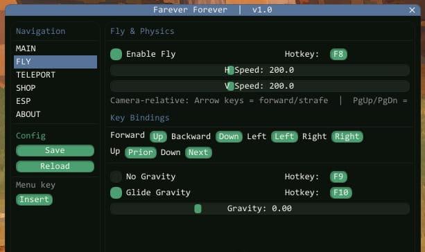Change the Right key binding button

tap(347, 136)
